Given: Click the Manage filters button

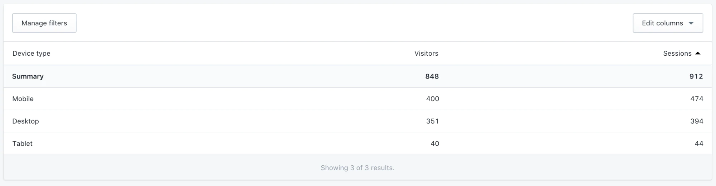Looking at the screenshot, I should point(44,23).
